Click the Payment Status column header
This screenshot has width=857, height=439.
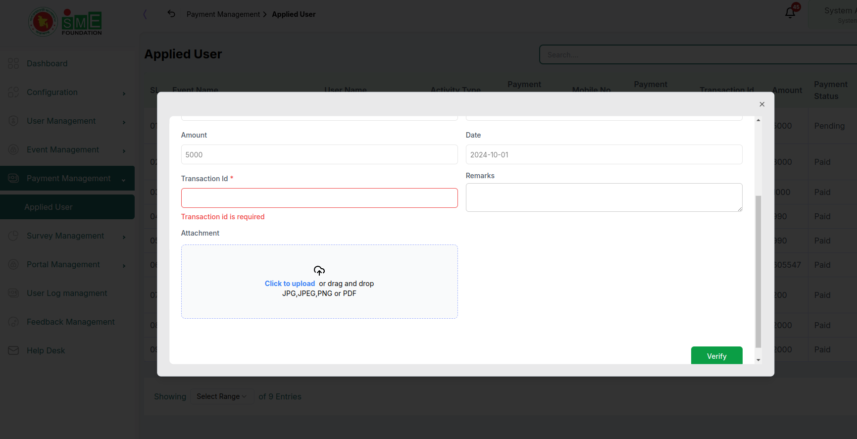coord(831,90)
